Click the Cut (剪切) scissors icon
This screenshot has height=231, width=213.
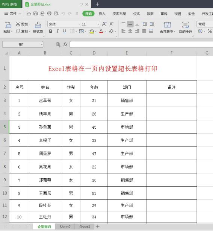(x=18, y=24)
